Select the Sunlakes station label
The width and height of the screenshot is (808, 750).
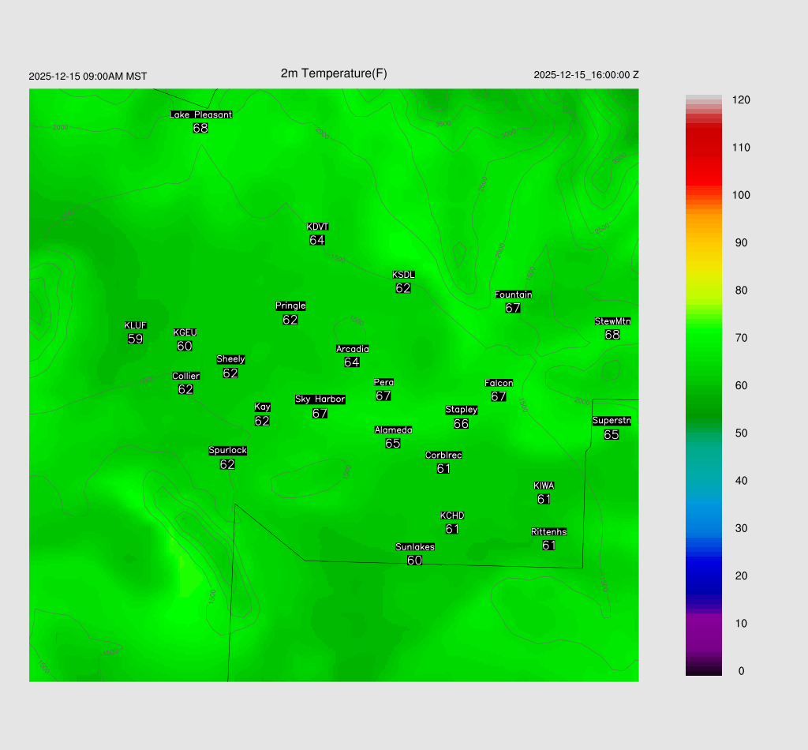click(x=415, y=547)
